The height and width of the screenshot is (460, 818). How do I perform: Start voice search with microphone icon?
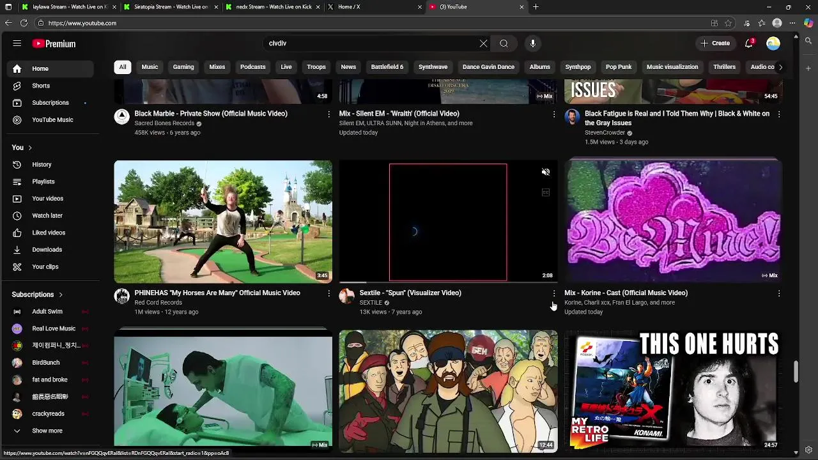[x=533, y=43]
